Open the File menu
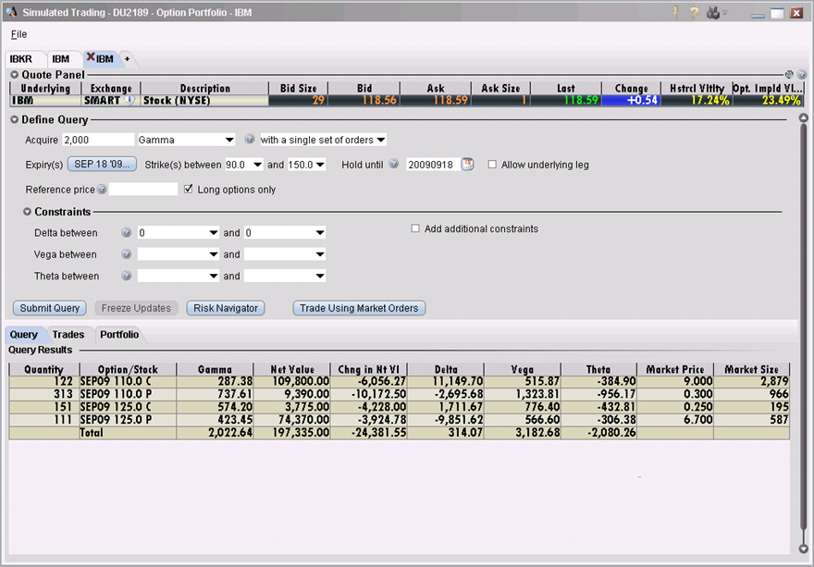This screenshot has width=814, height=567. point(18,34)
